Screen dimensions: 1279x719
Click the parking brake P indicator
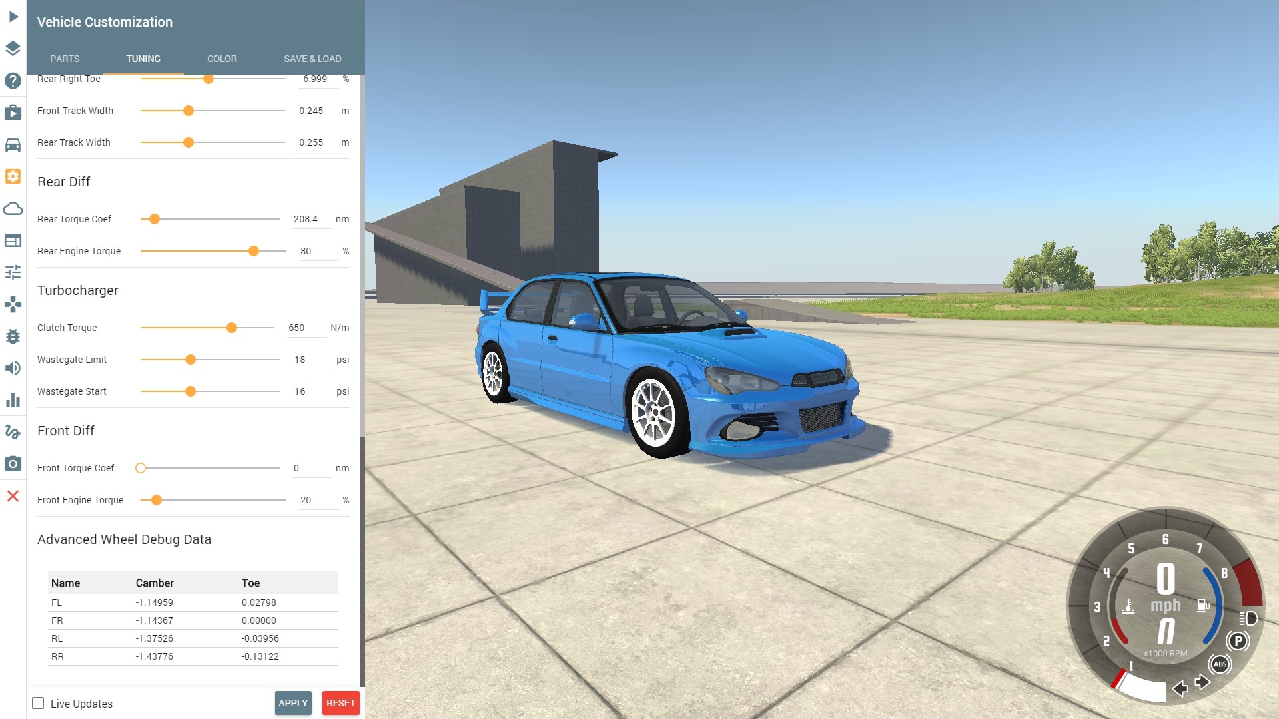(1238, 641)
